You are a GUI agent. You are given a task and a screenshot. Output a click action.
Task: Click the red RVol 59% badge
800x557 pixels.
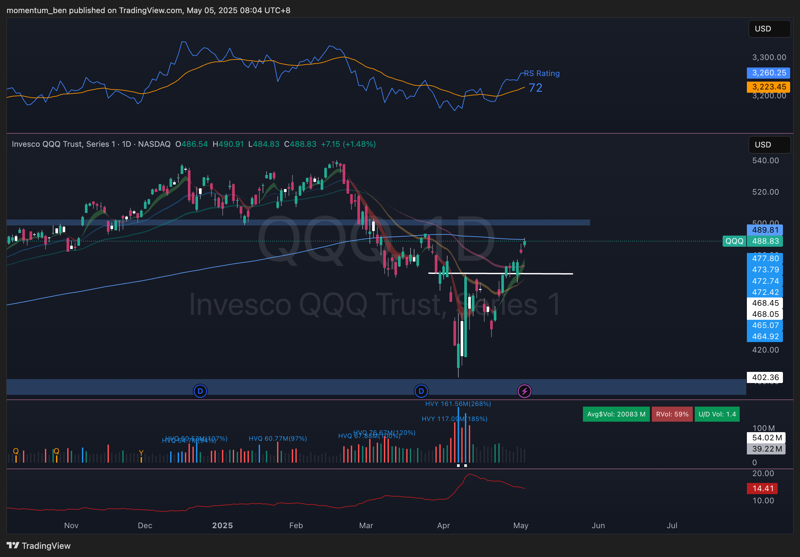(672, 414)
